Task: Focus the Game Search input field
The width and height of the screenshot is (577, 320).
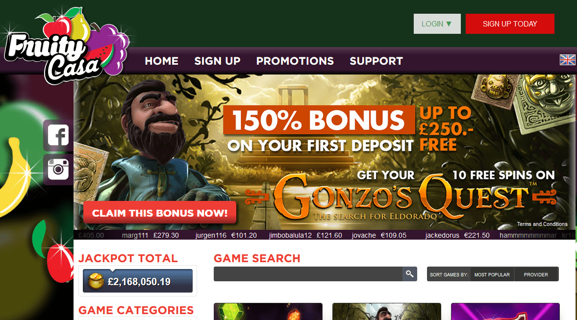Action: coord(308,274)
